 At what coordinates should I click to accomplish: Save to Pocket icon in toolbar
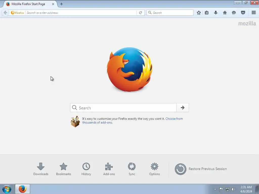pos(243,13)
